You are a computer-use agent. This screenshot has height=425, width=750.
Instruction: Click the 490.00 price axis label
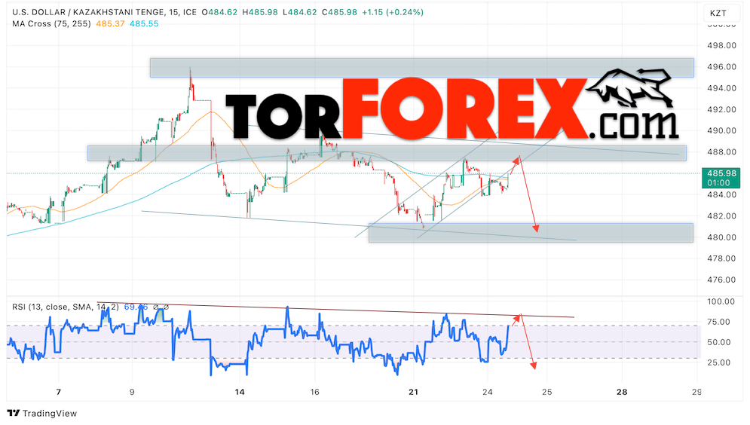pyautogui.click(x=722, y=130)
